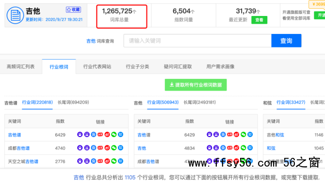The height and width of the screenshot is (184, 325).
Task: Click the blue document icon beside 吉他 title
Action: 15,15
